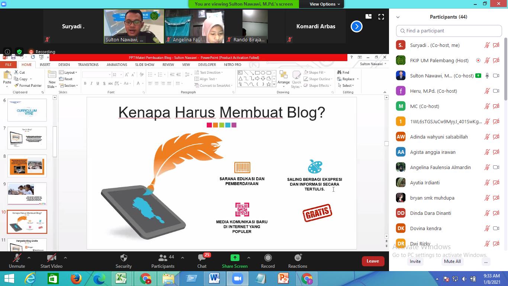Viewport: 508px width, 286px height.
Task: Show next participants with blue arrow
Action: [x=356, y=26]
